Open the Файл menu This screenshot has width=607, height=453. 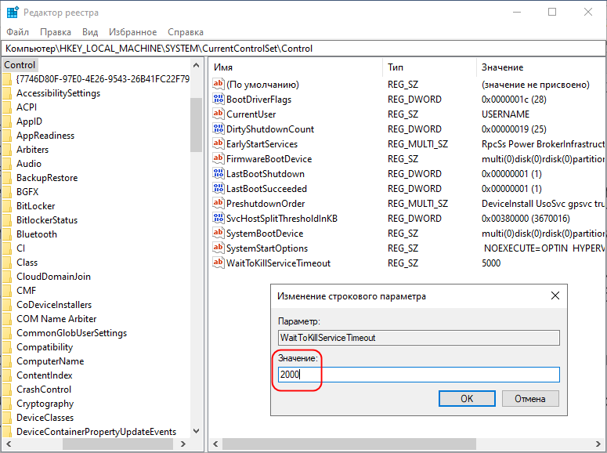[x=18, y=32]
